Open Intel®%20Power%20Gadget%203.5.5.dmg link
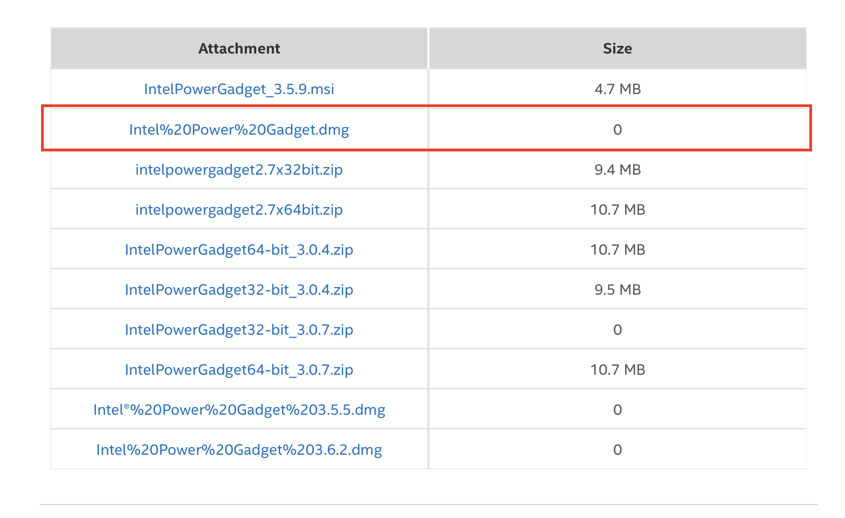The width and height of the screenshot is (845, 518). pos(239,410)
